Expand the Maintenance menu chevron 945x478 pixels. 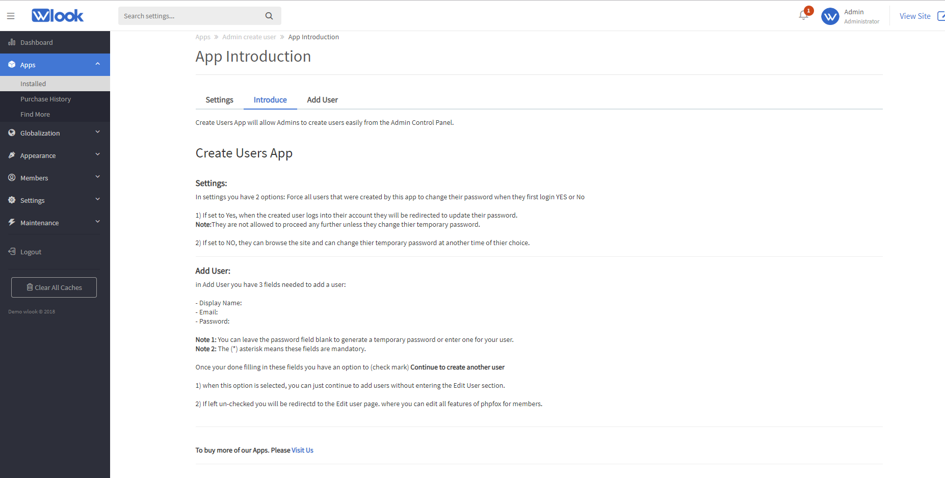coord(98,222)
